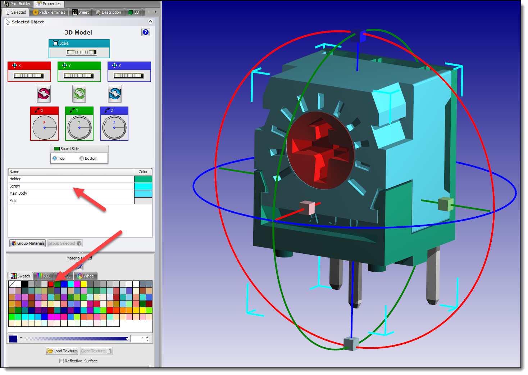Screen dimensions: 528x375
Task: Click the Color column header
Action: (x=143, y=172)
